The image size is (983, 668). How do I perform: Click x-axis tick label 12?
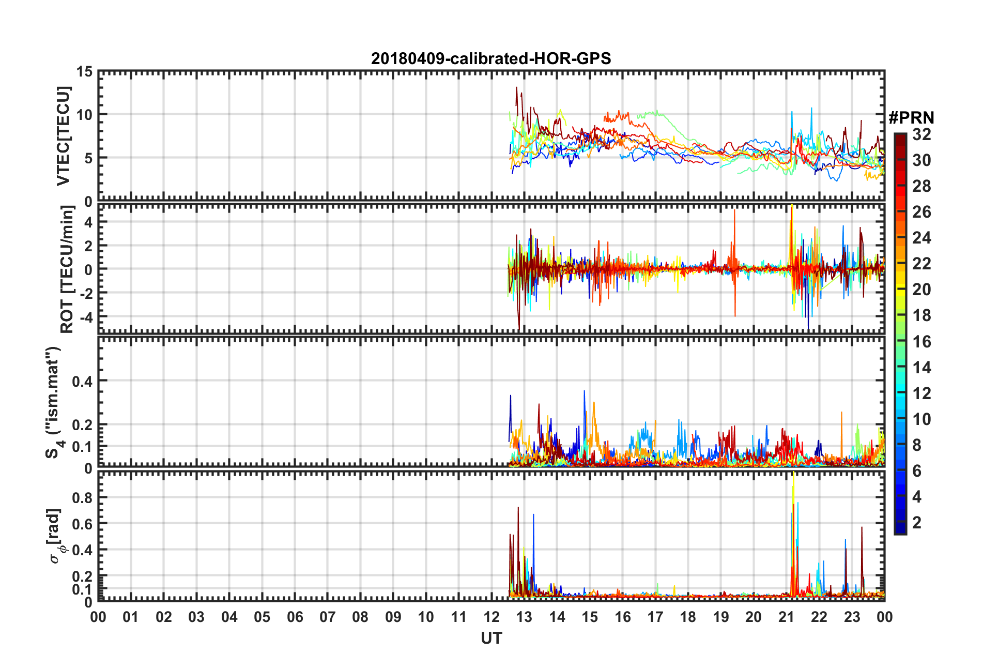491,617
